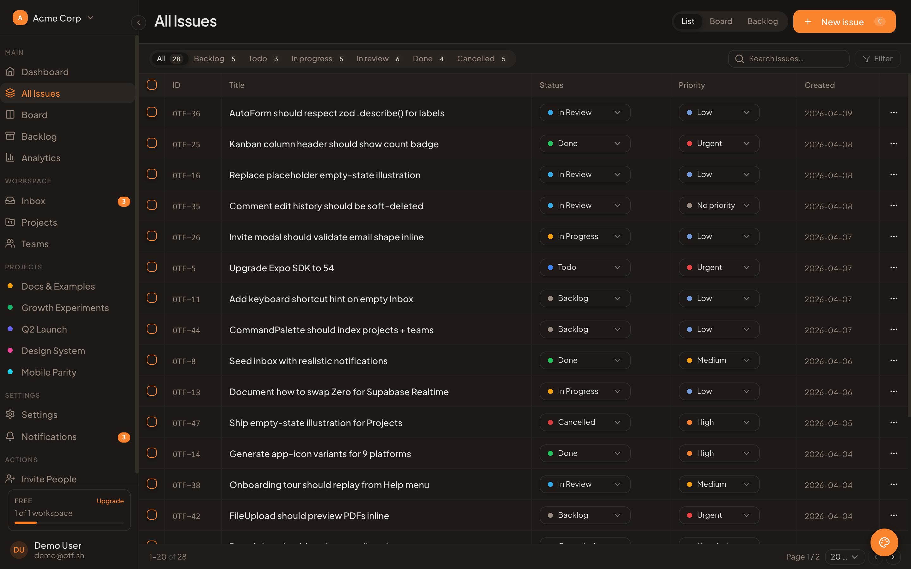Select the checkbox for OTF-5
This screenshot has width=911, height=569.
(x=152, y=267)
